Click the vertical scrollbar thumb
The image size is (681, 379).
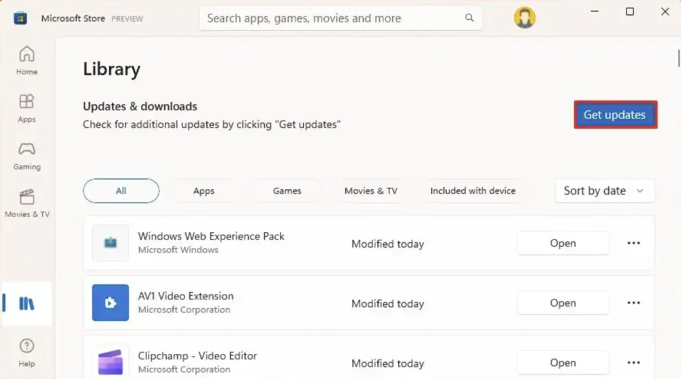(678, 58)
